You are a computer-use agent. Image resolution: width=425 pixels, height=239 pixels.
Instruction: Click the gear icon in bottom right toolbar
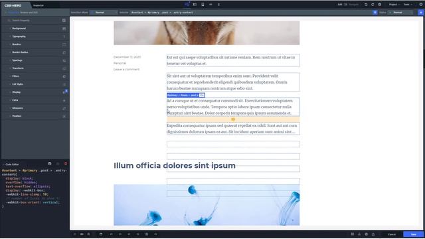click(366, 234)
